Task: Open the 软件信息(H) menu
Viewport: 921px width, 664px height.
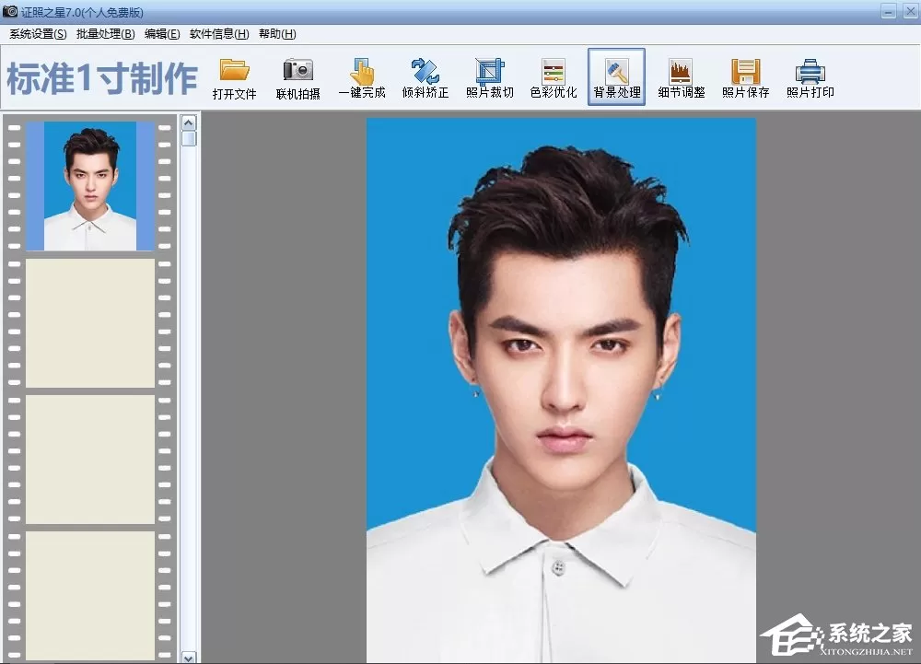Action: pos(219,34)
